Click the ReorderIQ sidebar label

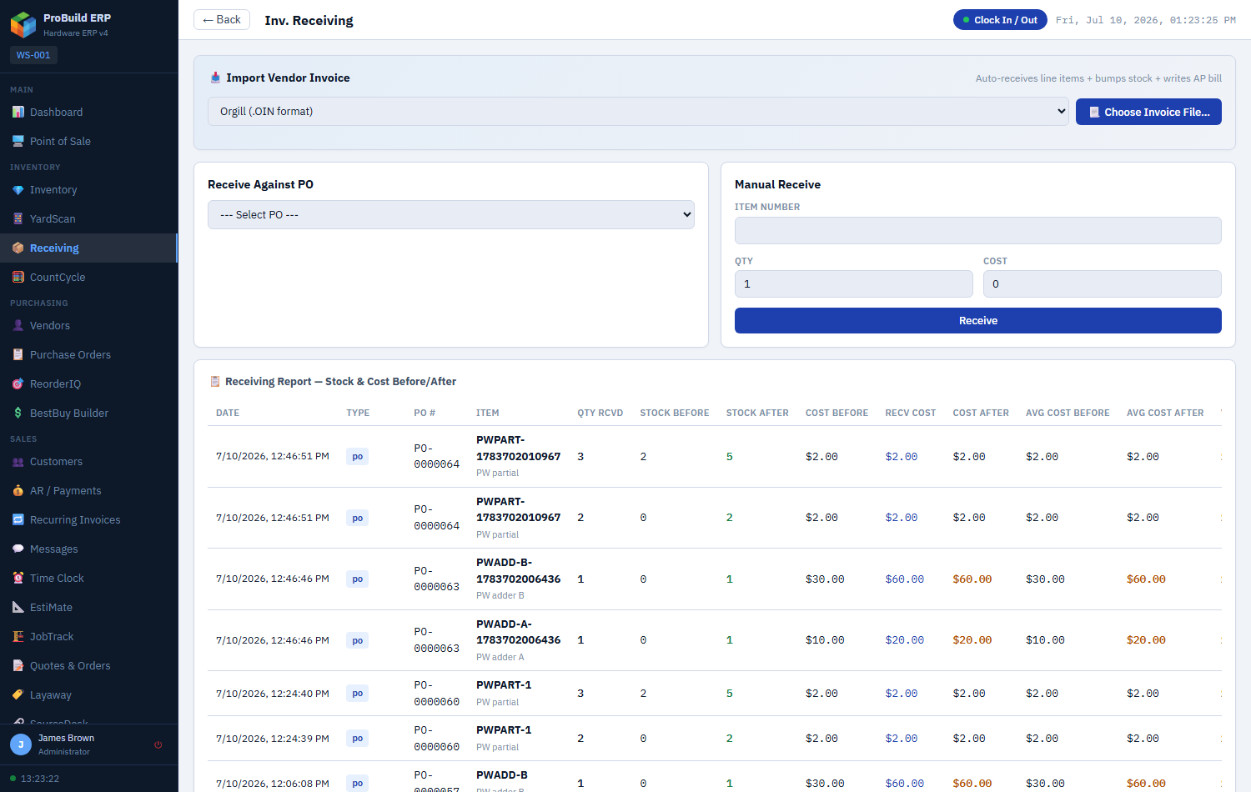point(55,383)
